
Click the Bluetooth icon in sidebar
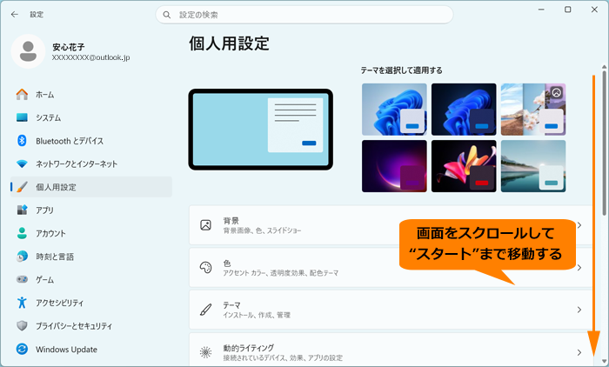click(22, 141)
